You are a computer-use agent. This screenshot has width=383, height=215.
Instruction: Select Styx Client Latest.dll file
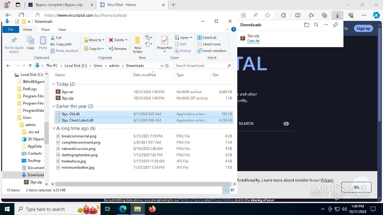pyautogui.click(x=144, y=120)
